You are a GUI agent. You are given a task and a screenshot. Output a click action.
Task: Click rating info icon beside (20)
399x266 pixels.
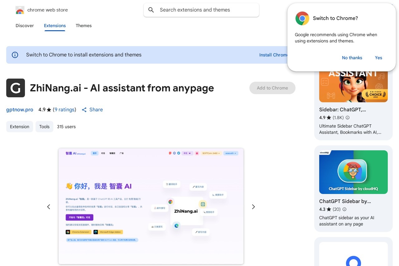(x=344, y=209)
